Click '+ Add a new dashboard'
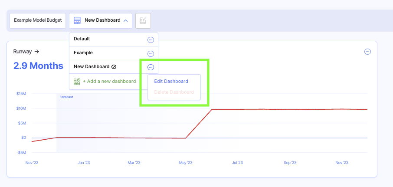 click(109, 81)
